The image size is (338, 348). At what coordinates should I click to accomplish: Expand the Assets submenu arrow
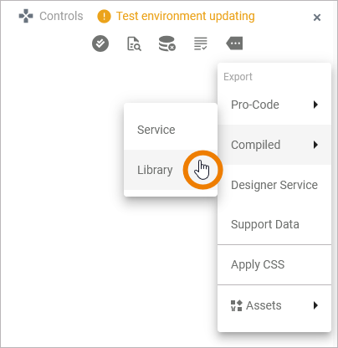(x=315, y=305)
